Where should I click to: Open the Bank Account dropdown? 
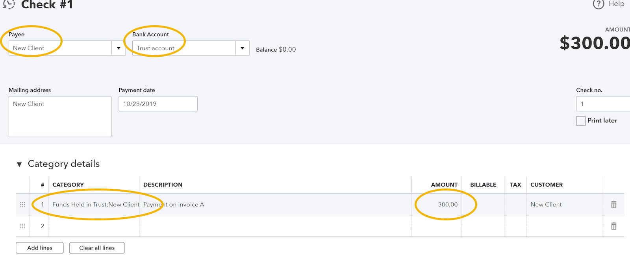point(242,48)
